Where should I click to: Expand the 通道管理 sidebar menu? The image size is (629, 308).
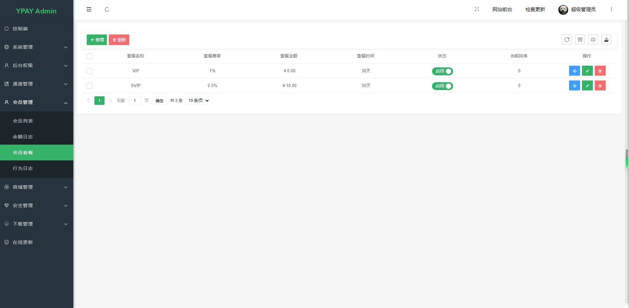tap(36, 84)
